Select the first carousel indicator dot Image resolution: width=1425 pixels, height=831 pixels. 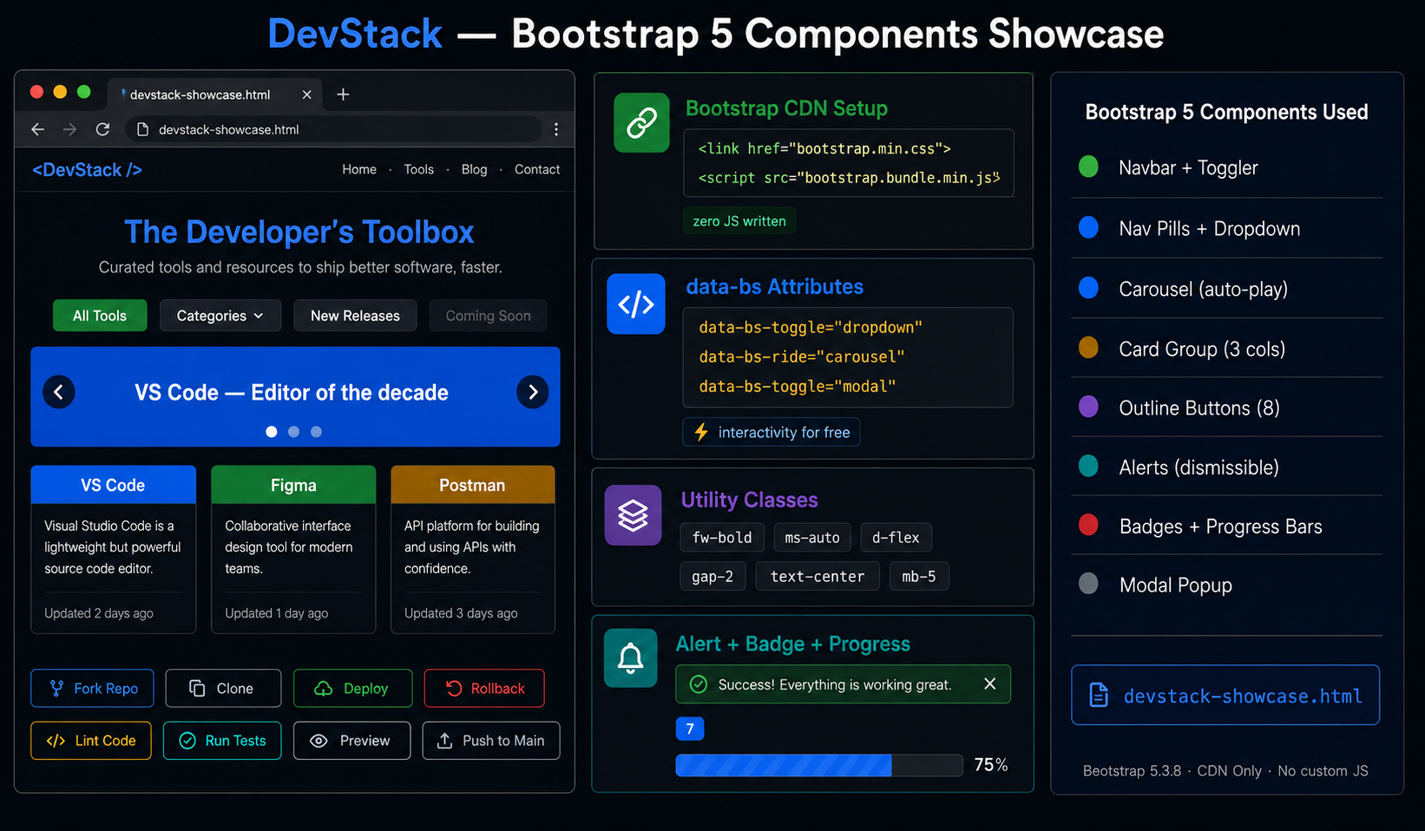(272, 431)
